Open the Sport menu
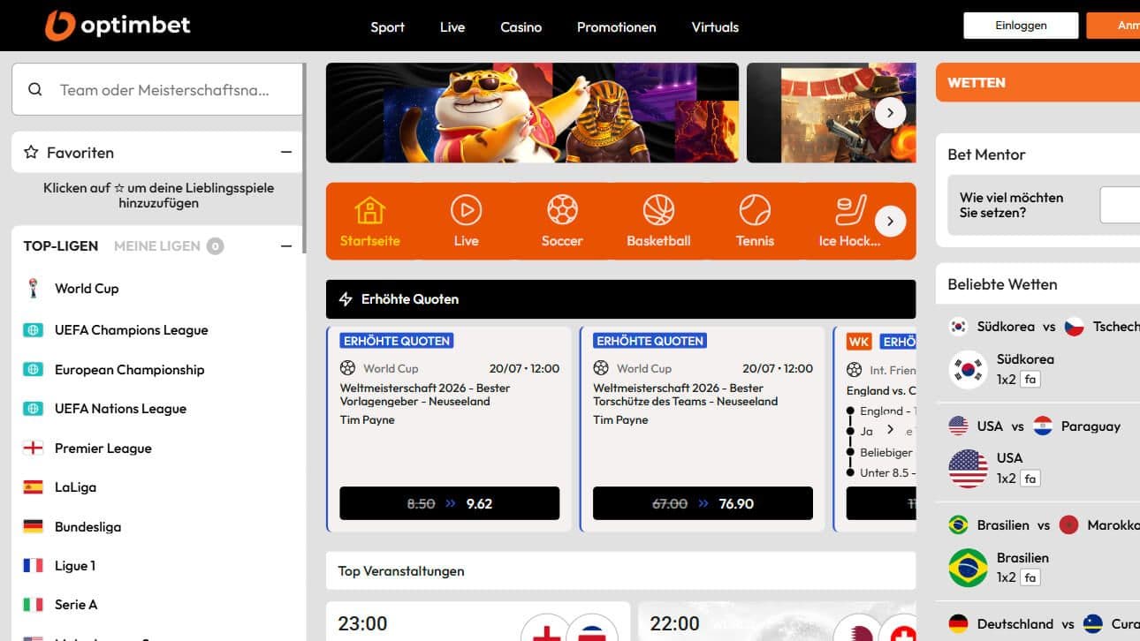This screenshot has height=641, width=1140. [x=387, y=27]
